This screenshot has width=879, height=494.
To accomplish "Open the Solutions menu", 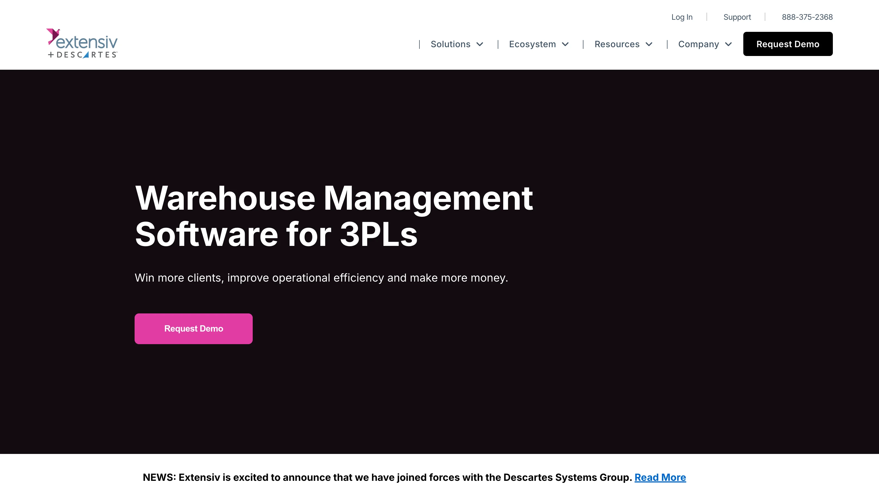I will click(x=450, y=44).
